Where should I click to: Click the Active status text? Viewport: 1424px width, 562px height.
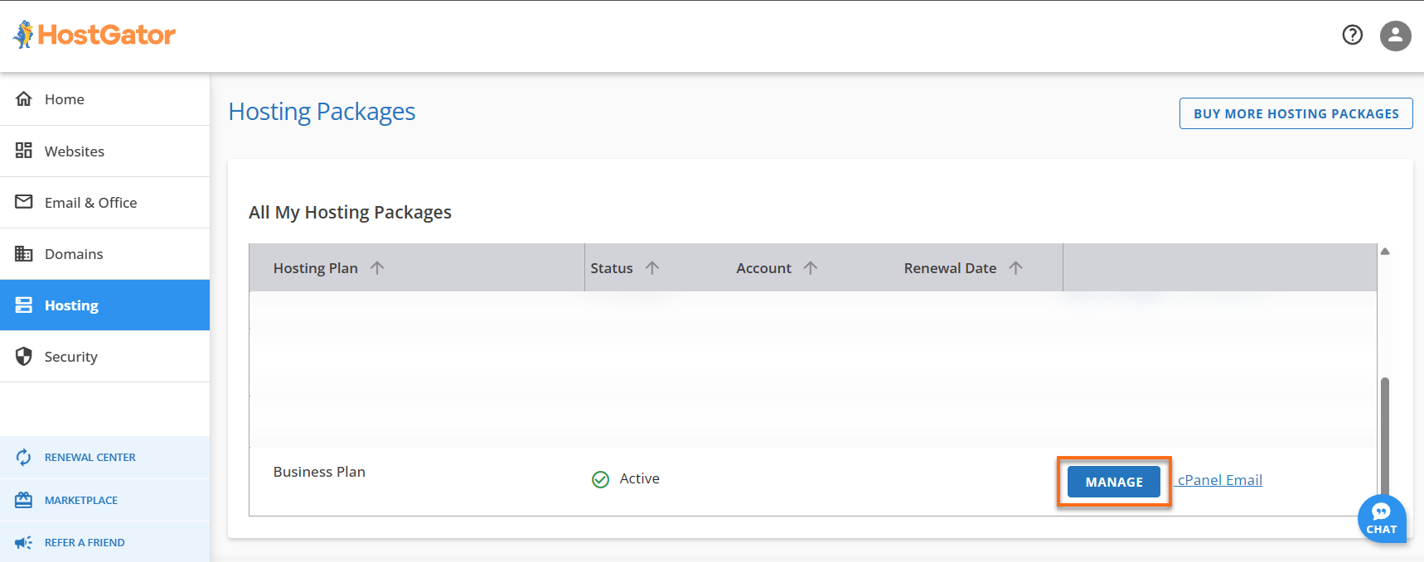(640, 479)
